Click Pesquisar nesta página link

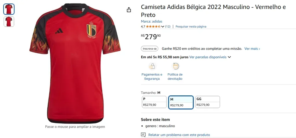coord(191,26)
